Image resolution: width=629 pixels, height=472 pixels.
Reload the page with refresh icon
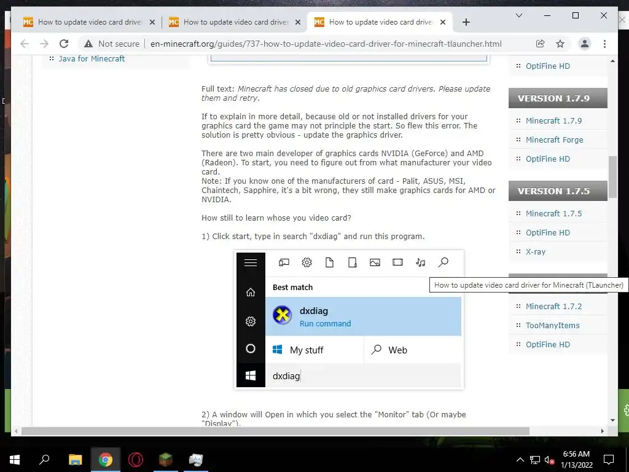point(64,44)
